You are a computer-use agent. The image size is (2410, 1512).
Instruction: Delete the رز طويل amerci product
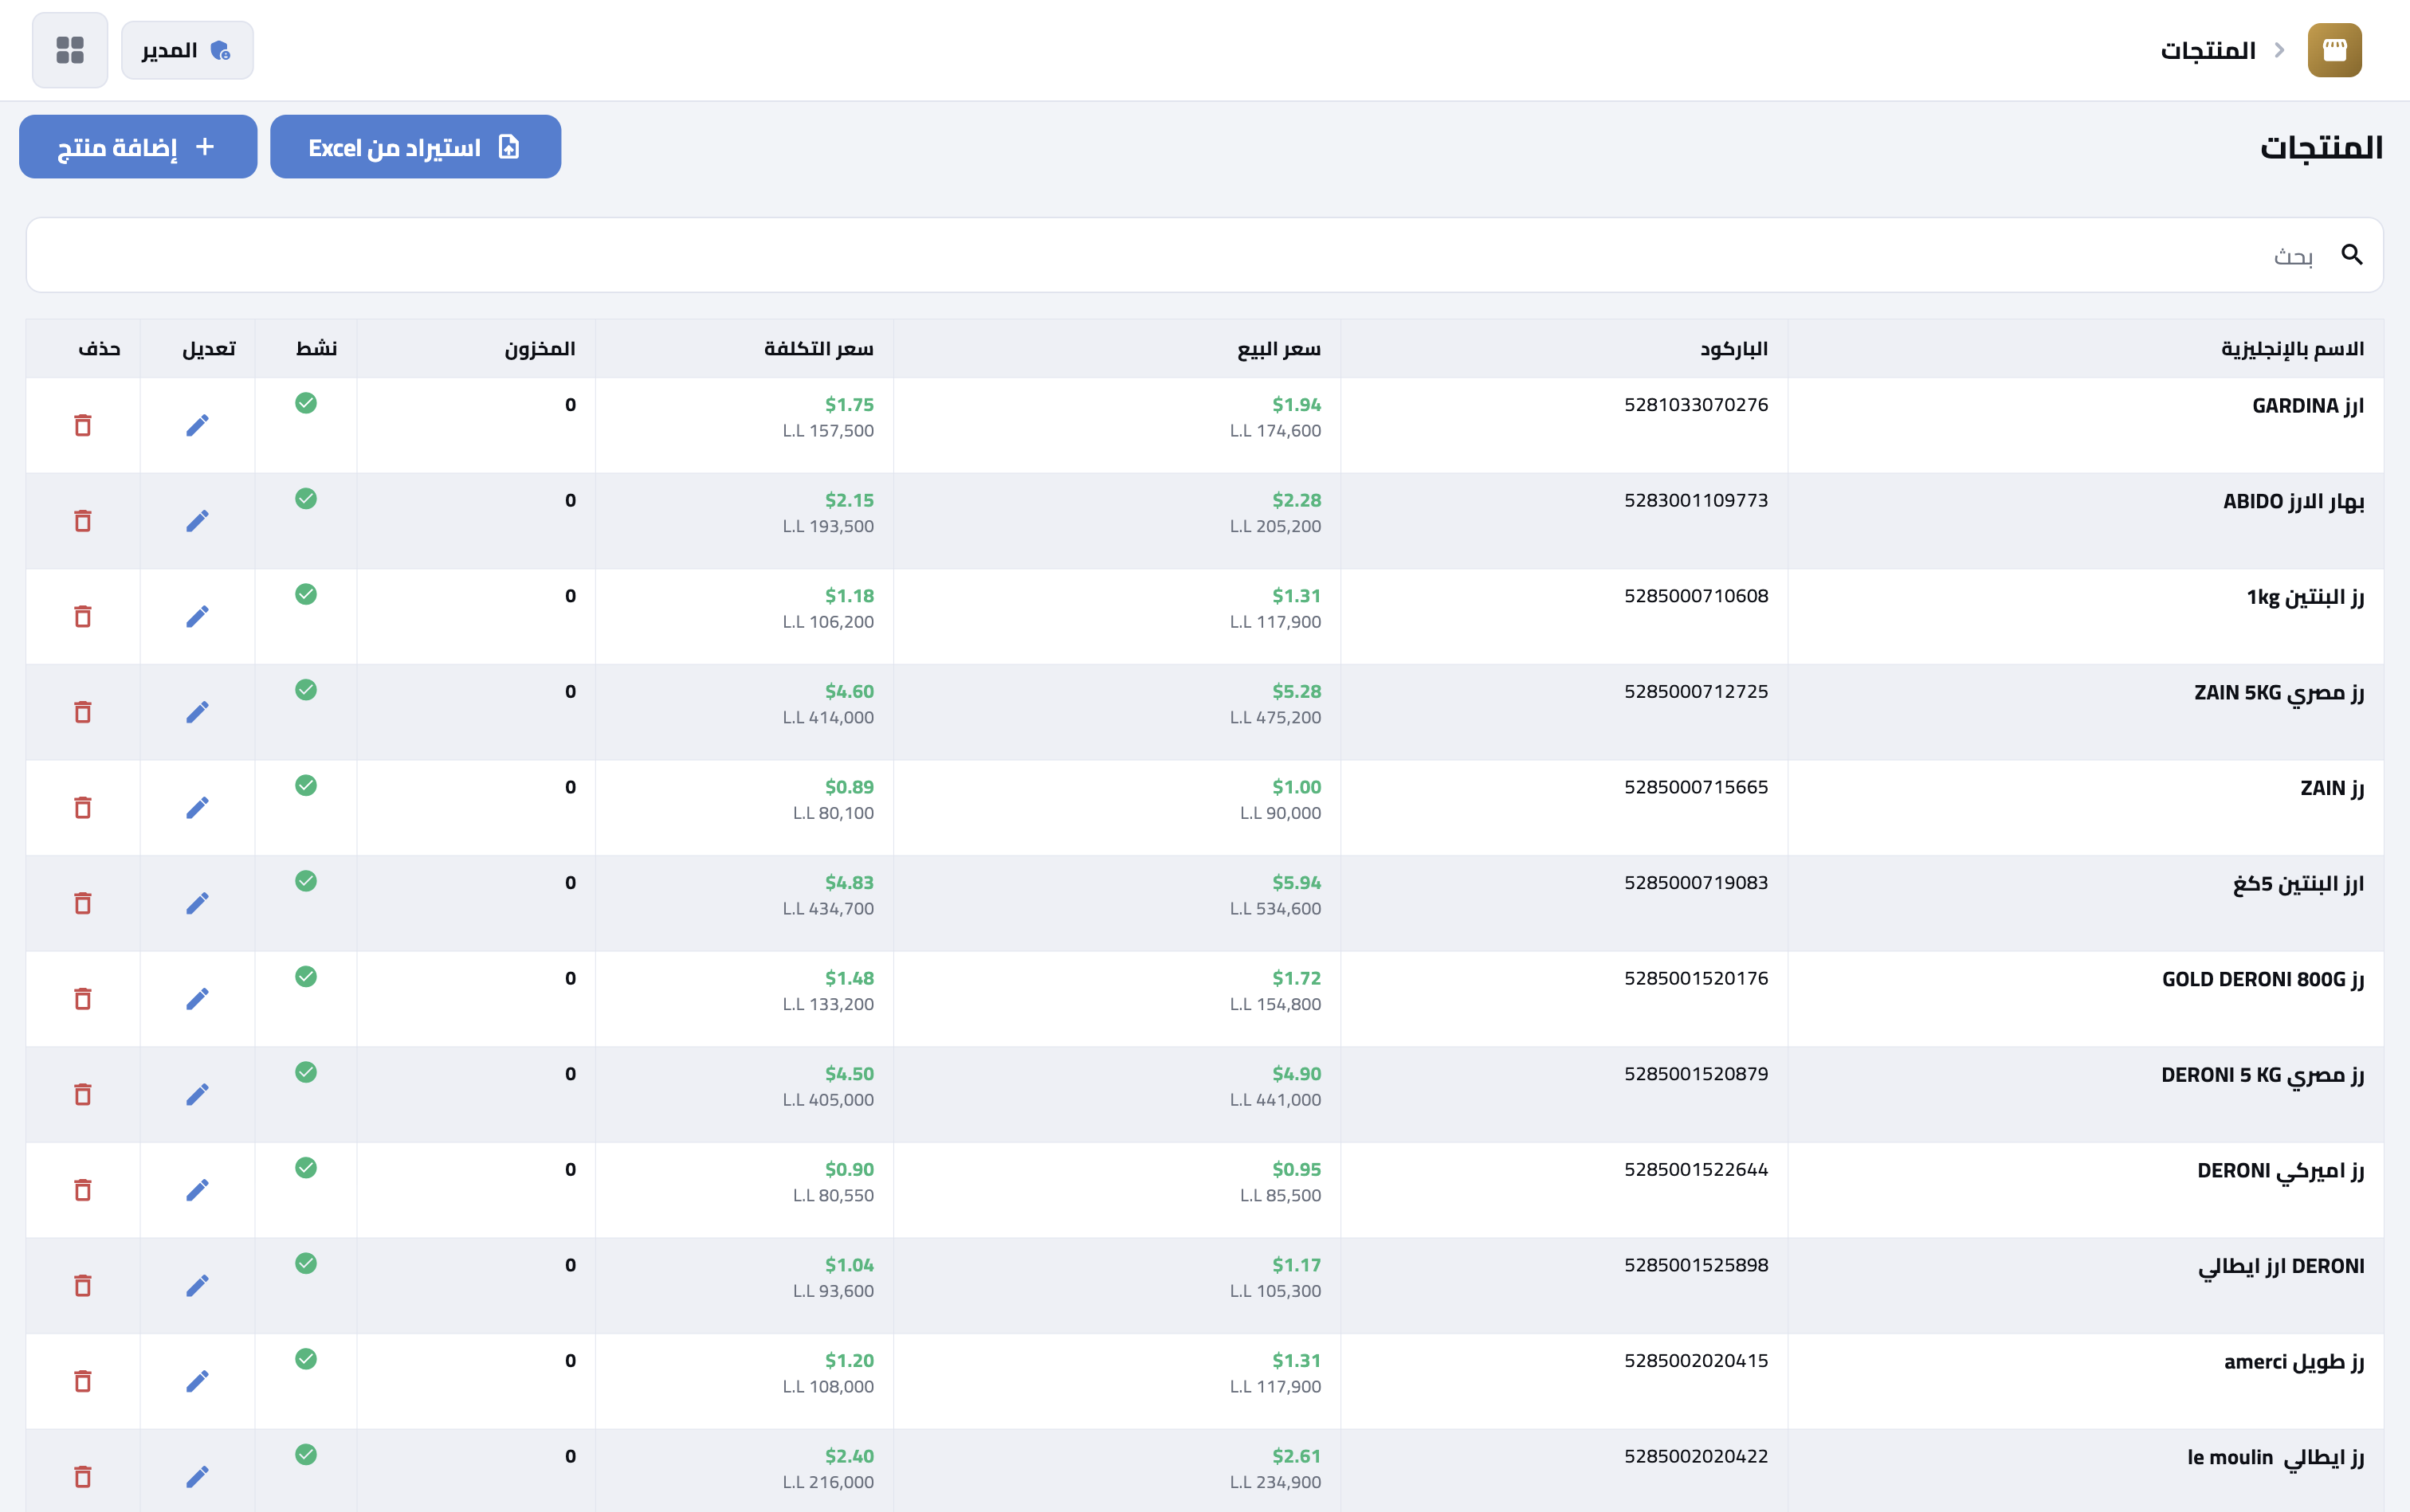[83, 1381]
